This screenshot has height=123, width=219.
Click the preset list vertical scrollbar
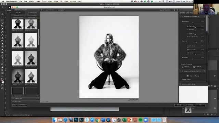(x=39, y=37)
